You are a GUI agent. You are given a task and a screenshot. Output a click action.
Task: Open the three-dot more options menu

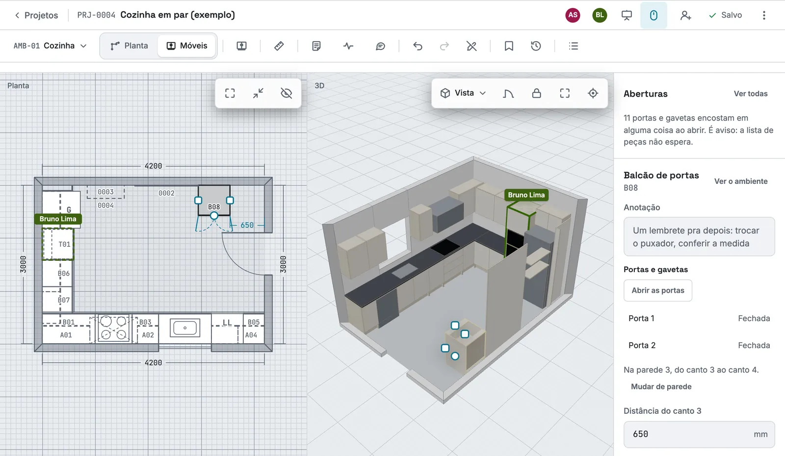(x=764, y=15)
